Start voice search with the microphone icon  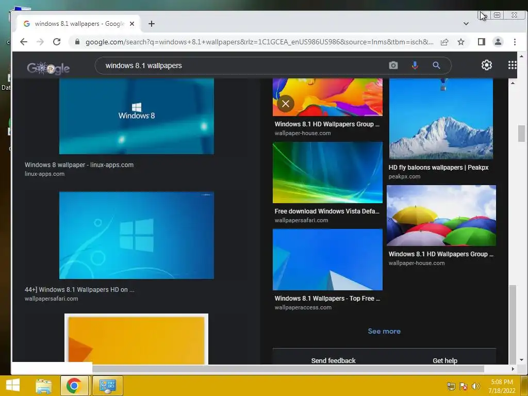pos(415,65)
